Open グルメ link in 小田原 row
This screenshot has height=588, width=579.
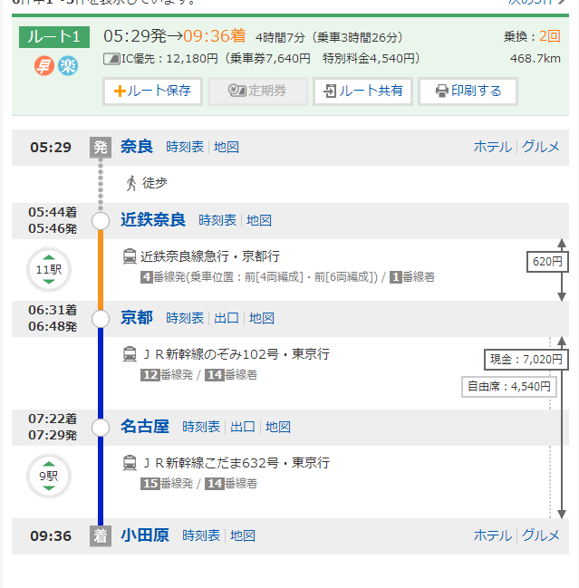[540, 535]
